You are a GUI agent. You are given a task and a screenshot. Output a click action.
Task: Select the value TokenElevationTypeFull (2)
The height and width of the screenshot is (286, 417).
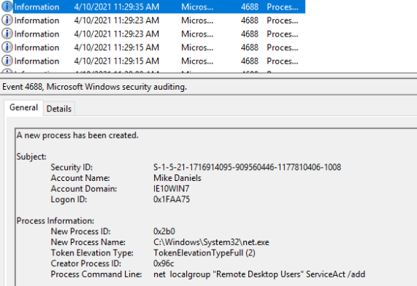click(204, 252)
